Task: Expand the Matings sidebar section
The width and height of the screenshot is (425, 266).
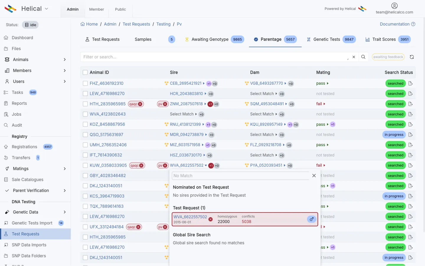Action: 65,168
